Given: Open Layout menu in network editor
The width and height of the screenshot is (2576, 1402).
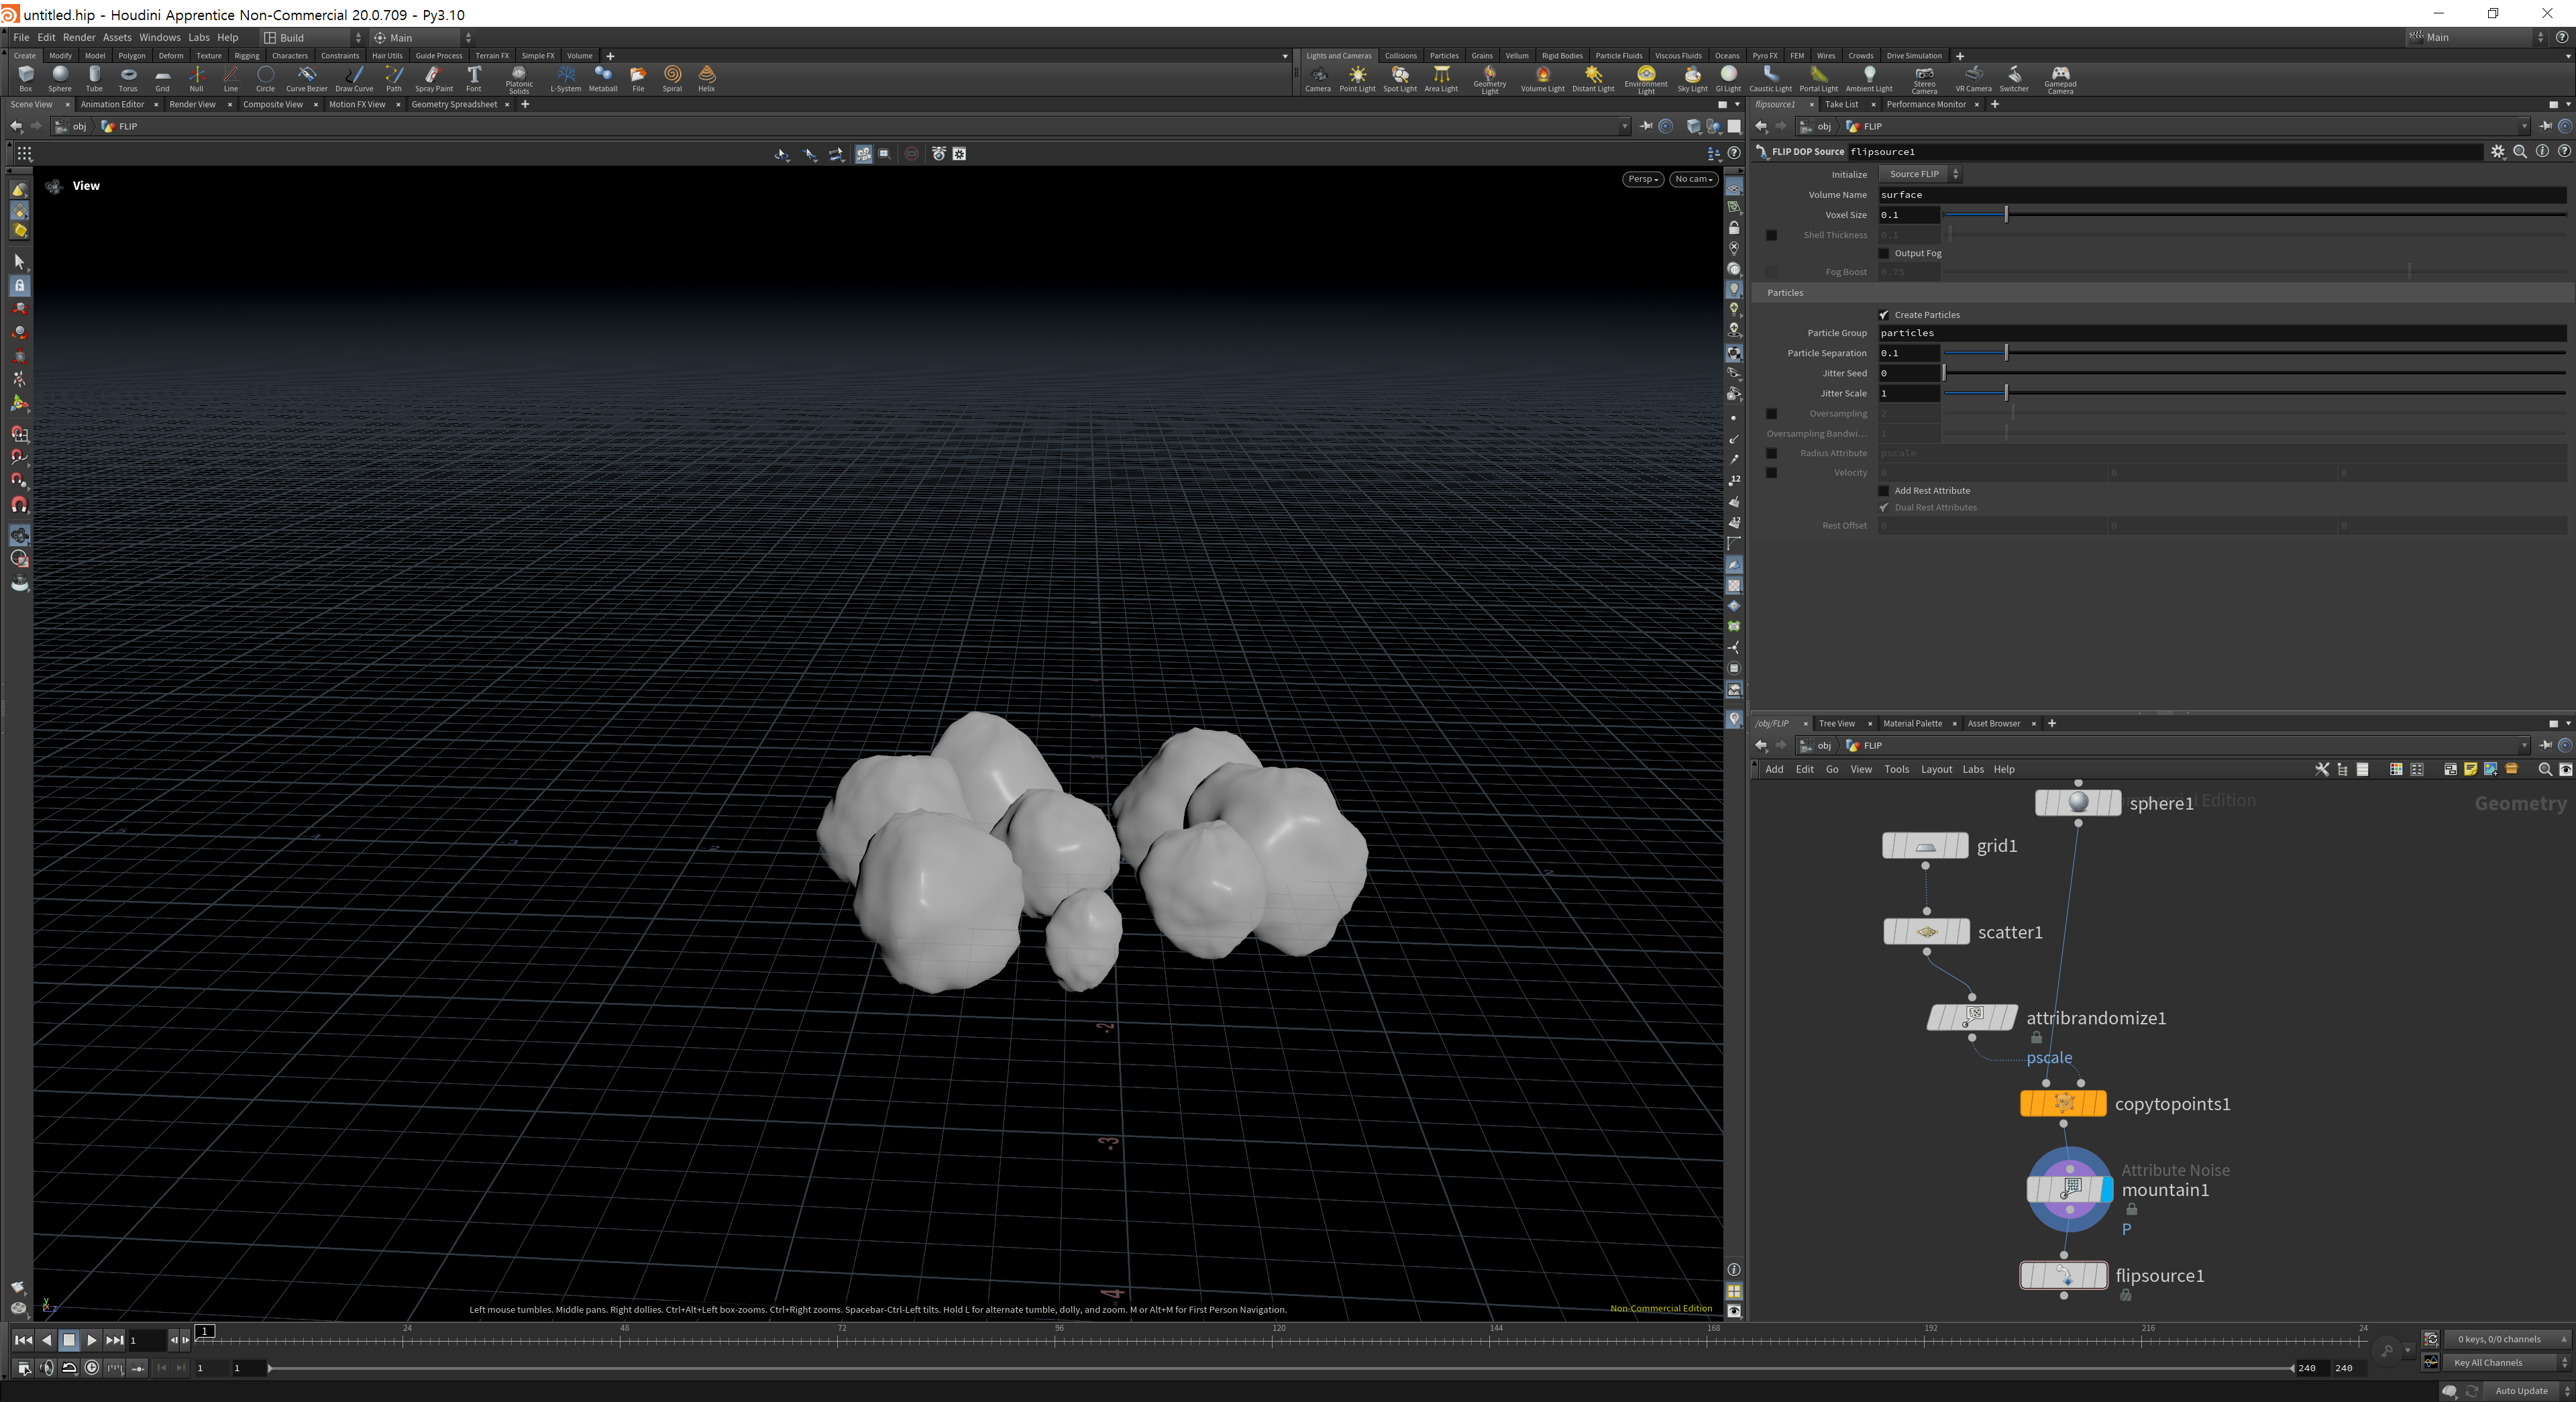Looking at the screenshot, I should tap(1936, 769).
